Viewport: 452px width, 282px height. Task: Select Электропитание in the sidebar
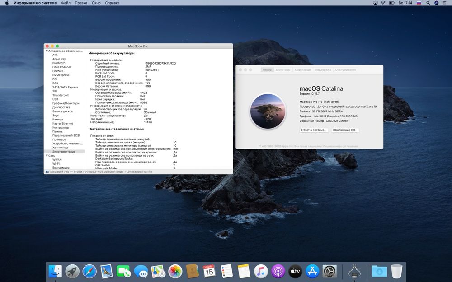[64, 152]
